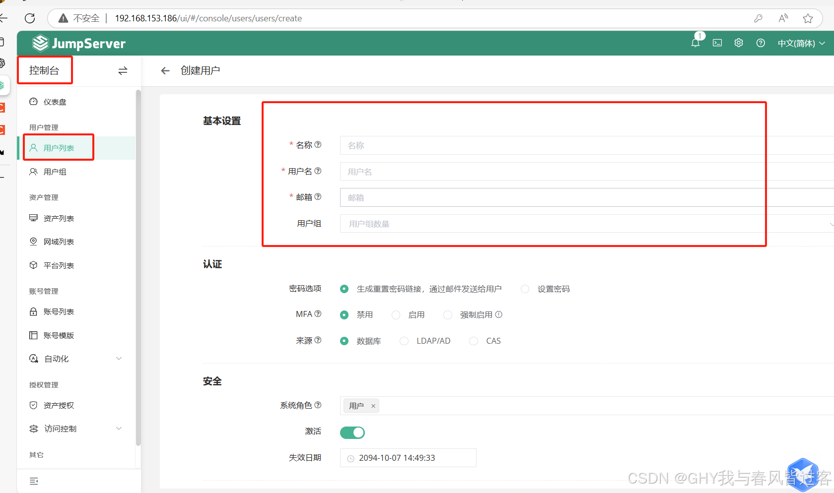This screenshot has width=834, height=493.
Task: Click the 失效日期 date field
Action: click(x=408, y=457)
